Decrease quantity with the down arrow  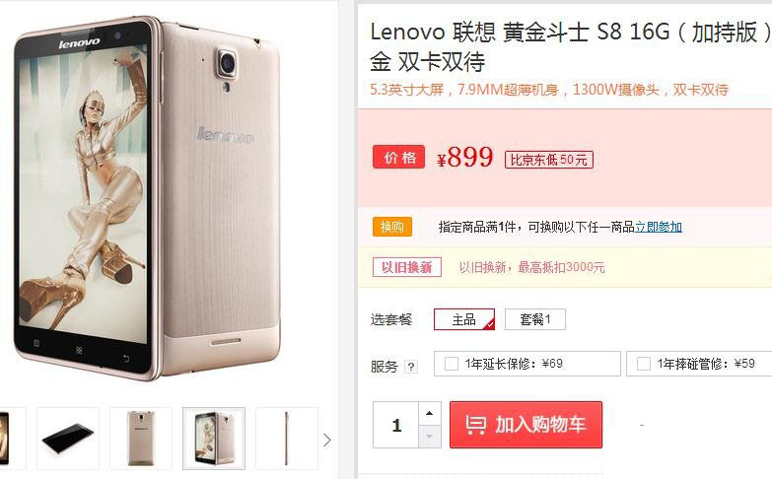pyautogui.click(x=429, y=437)
